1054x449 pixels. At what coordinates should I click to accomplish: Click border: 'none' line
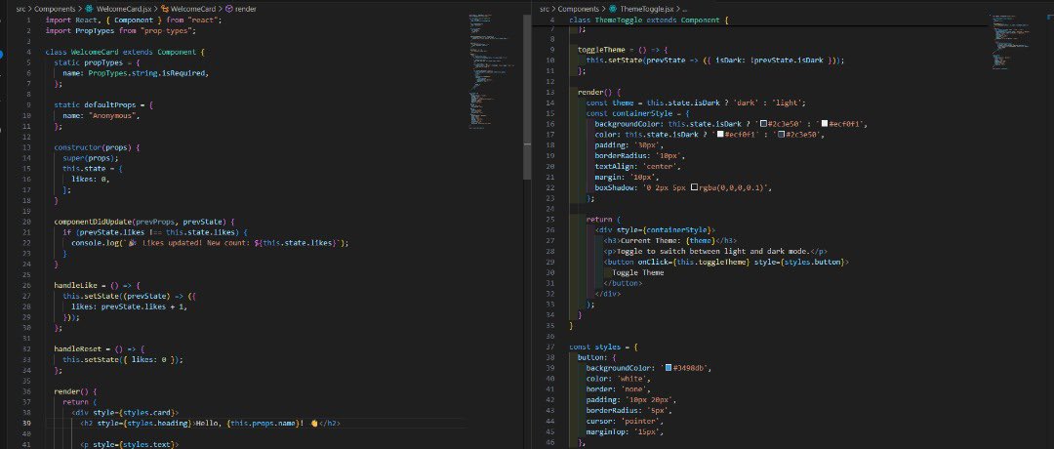pyautogui.click(x=619, y=389)
